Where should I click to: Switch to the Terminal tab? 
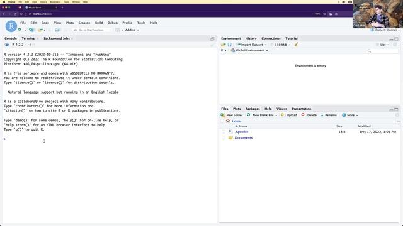click(28, 38)
